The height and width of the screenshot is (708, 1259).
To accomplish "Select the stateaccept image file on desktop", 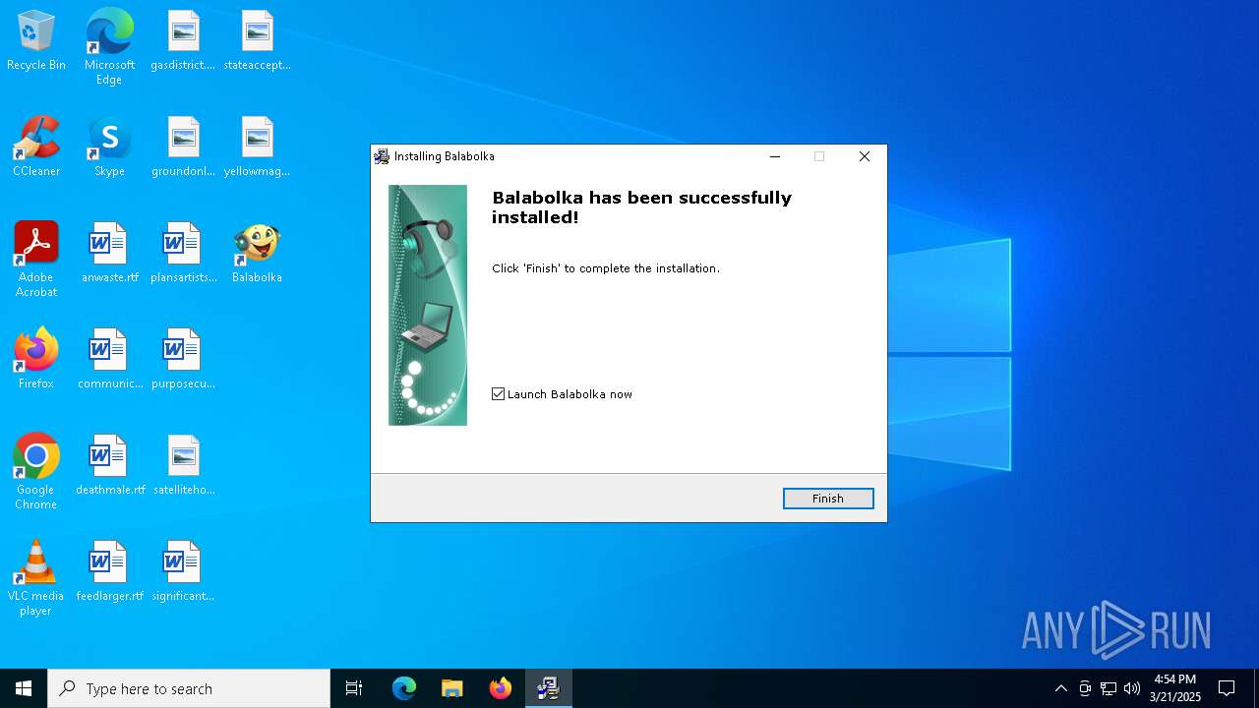I will 257,41.
